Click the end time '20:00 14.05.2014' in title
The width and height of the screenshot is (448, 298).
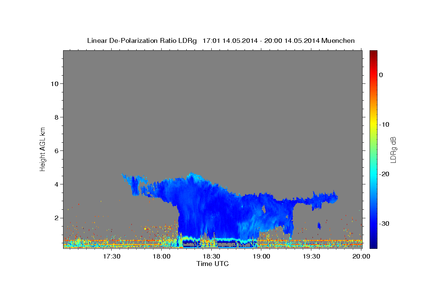[292, 41]
